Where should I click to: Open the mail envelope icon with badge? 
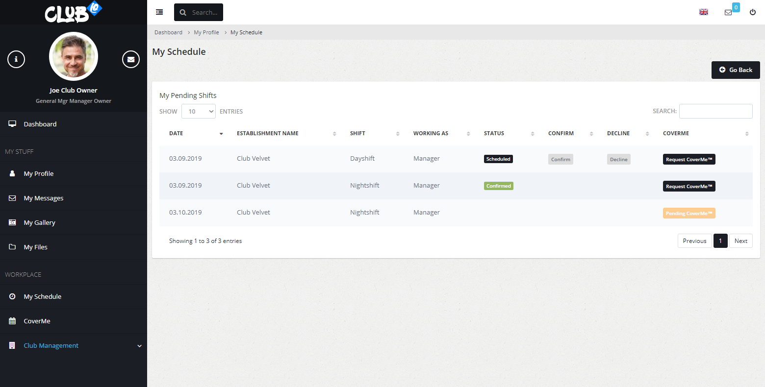coord(728,12)
